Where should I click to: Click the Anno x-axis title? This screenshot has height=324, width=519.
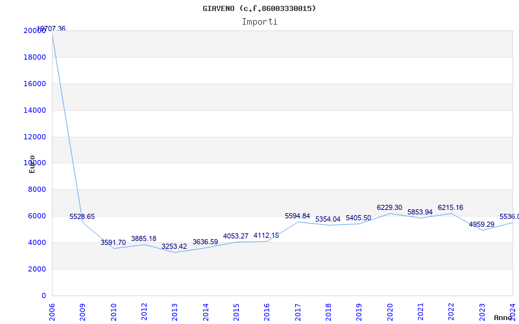[503, 318]
